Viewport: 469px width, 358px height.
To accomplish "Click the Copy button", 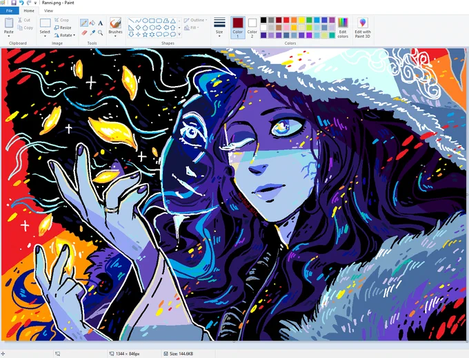I will [x=25, y=28].
